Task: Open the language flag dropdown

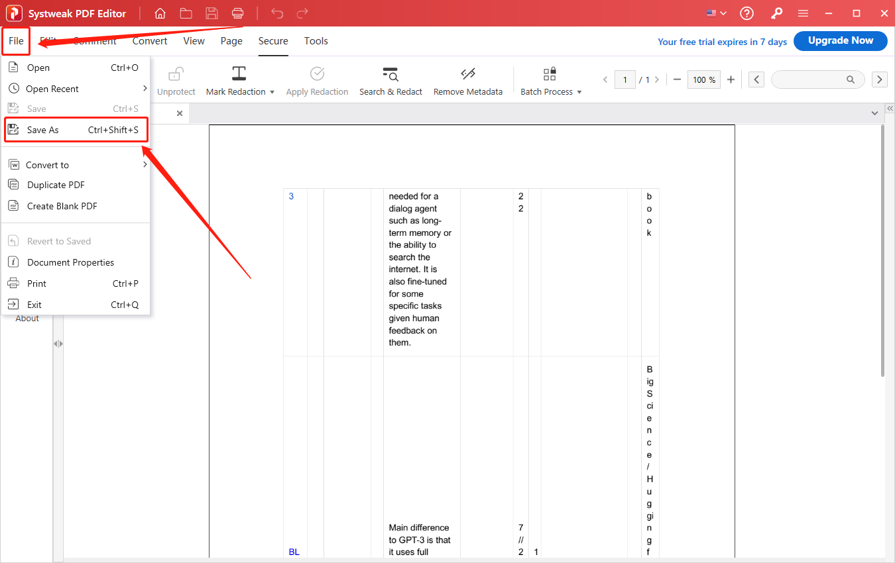Action: click(x=717, y=13)
